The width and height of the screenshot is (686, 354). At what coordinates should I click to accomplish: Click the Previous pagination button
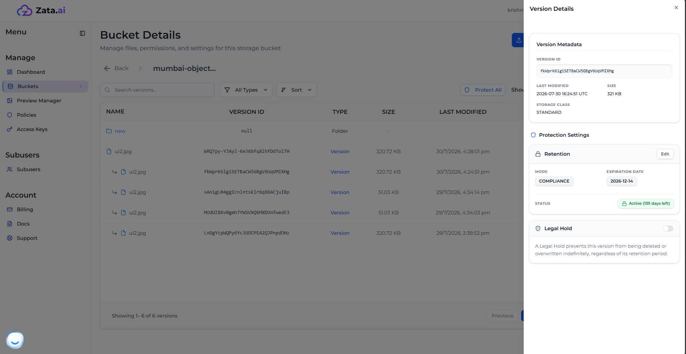coord(502,316)
